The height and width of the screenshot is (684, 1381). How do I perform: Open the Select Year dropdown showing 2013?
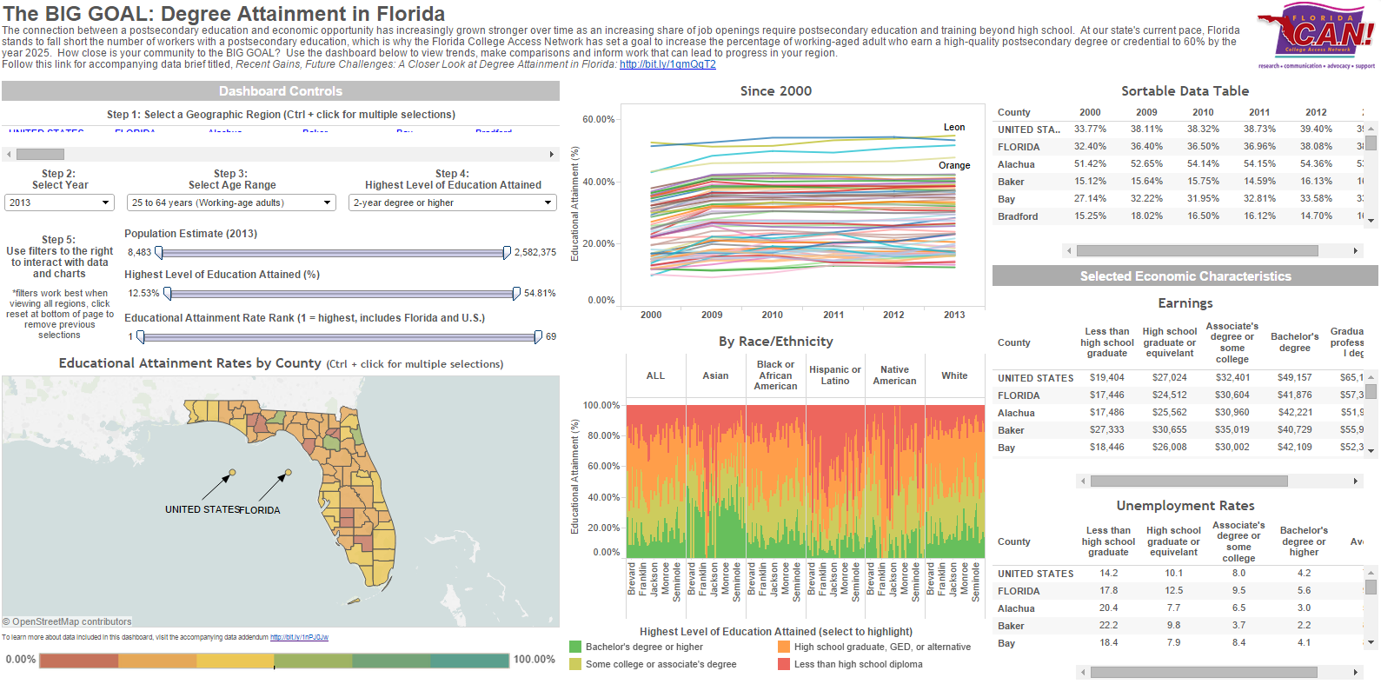coord(59,203)
